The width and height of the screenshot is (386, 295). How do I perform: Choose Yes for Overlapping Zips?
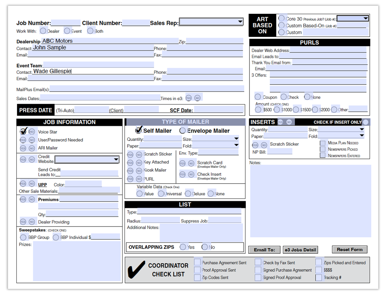pos(183,247)
